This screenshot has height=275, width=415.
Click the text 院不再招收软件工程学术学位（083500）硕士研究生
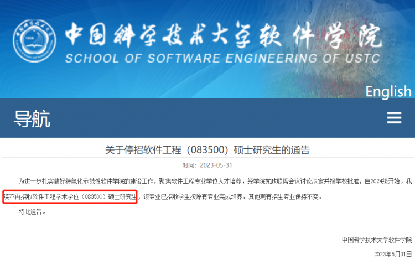pyautogui.click(x=70, y=196)
